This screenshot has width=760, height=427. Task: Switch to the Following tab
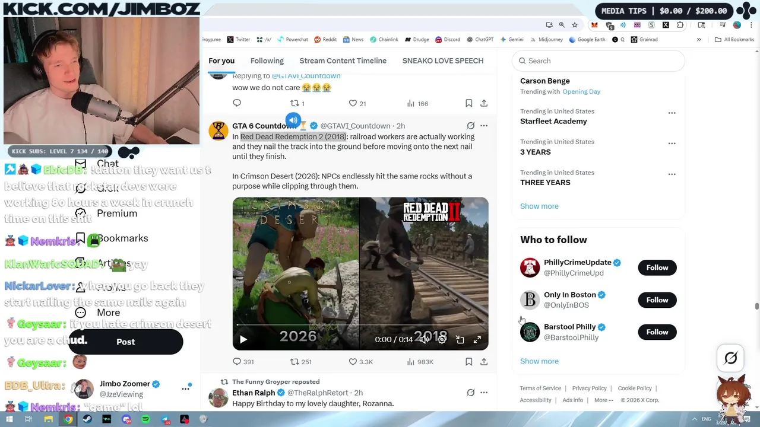coord(267,60)
